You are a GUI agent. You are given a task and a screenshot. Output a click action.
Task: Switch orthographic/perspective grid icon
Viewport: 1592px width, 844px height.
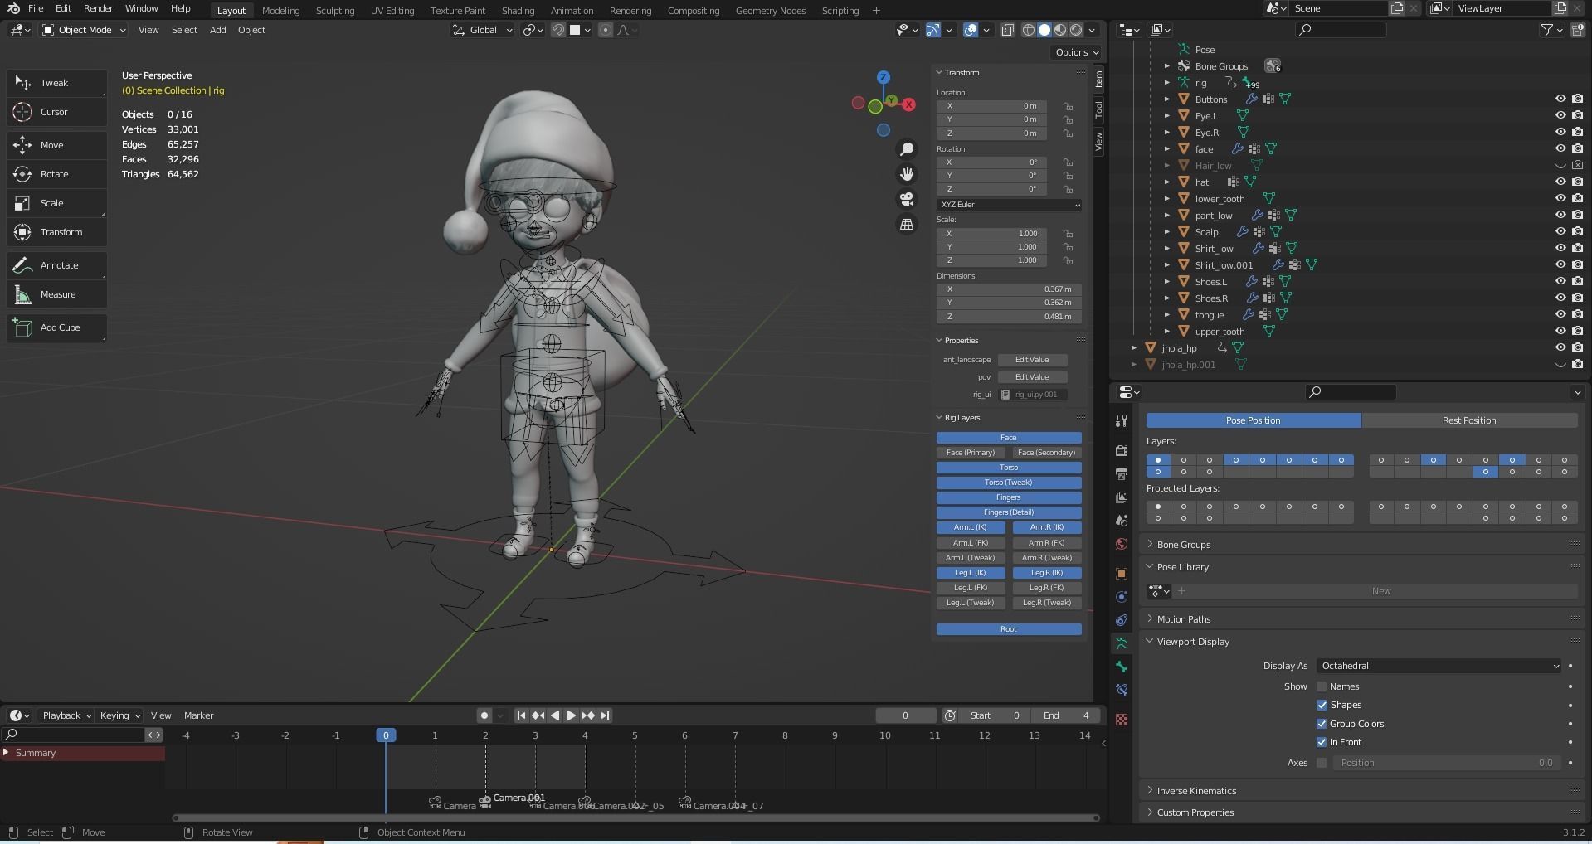click(x=907, y=225)
